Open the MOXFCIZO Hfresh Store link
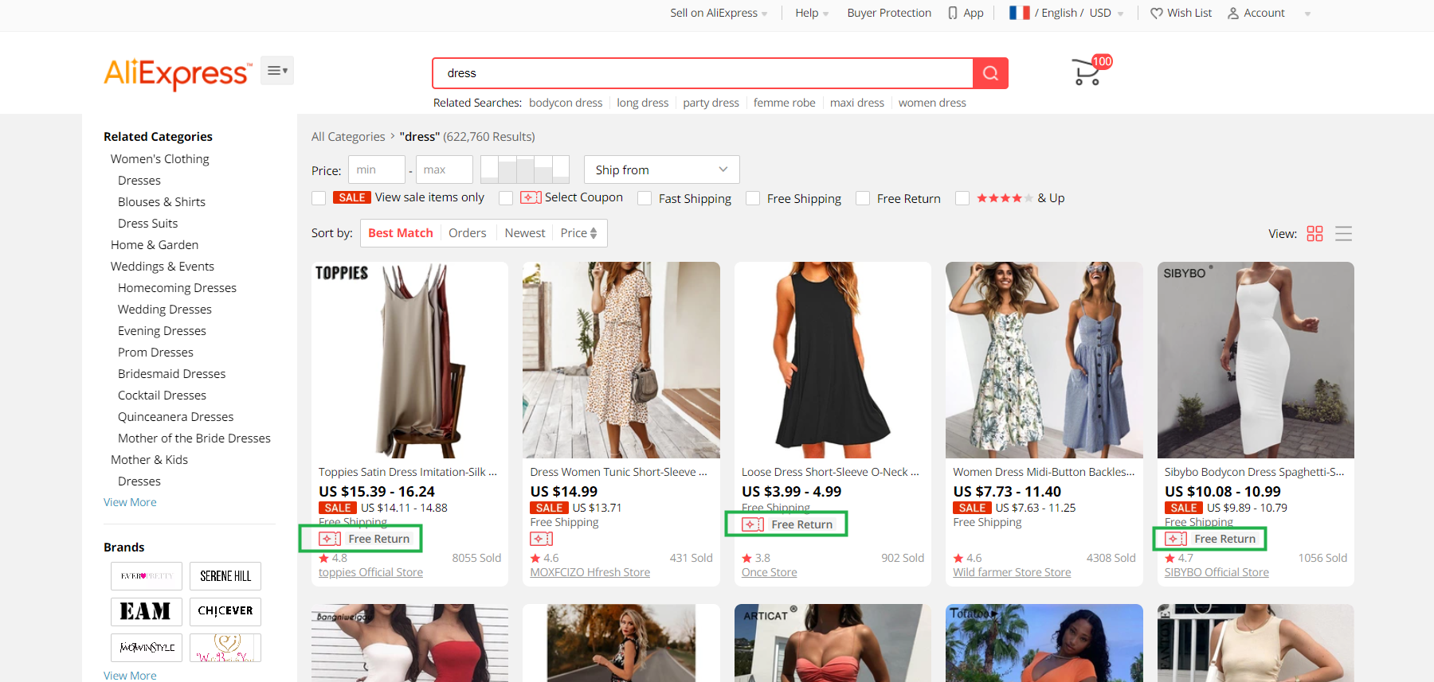The height and width of the screenshot is (682, 1434). click(x=590, y=572)
